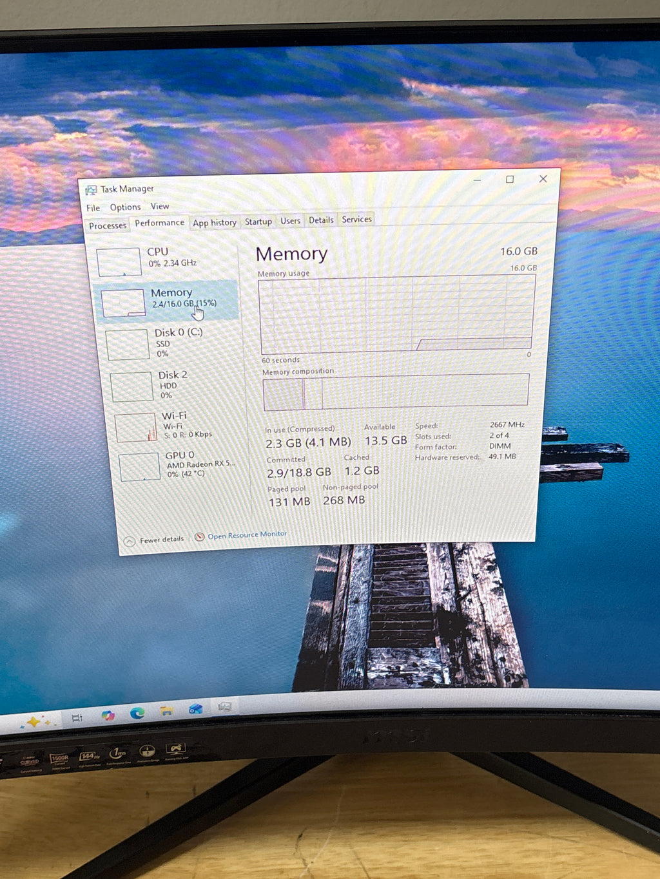Open the File menu
This screenshot has height=879, width=660.
tap(93, 208)
